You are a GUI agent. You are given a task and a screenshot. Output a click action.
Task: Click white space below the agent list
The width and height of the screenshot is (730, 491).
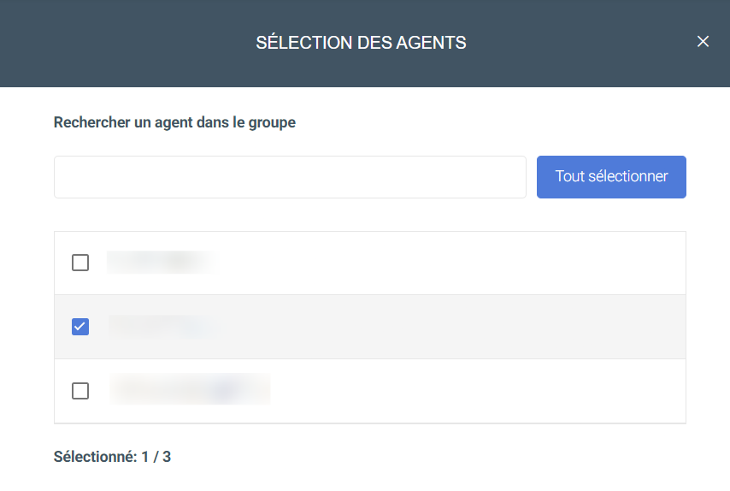coord(419,457)
